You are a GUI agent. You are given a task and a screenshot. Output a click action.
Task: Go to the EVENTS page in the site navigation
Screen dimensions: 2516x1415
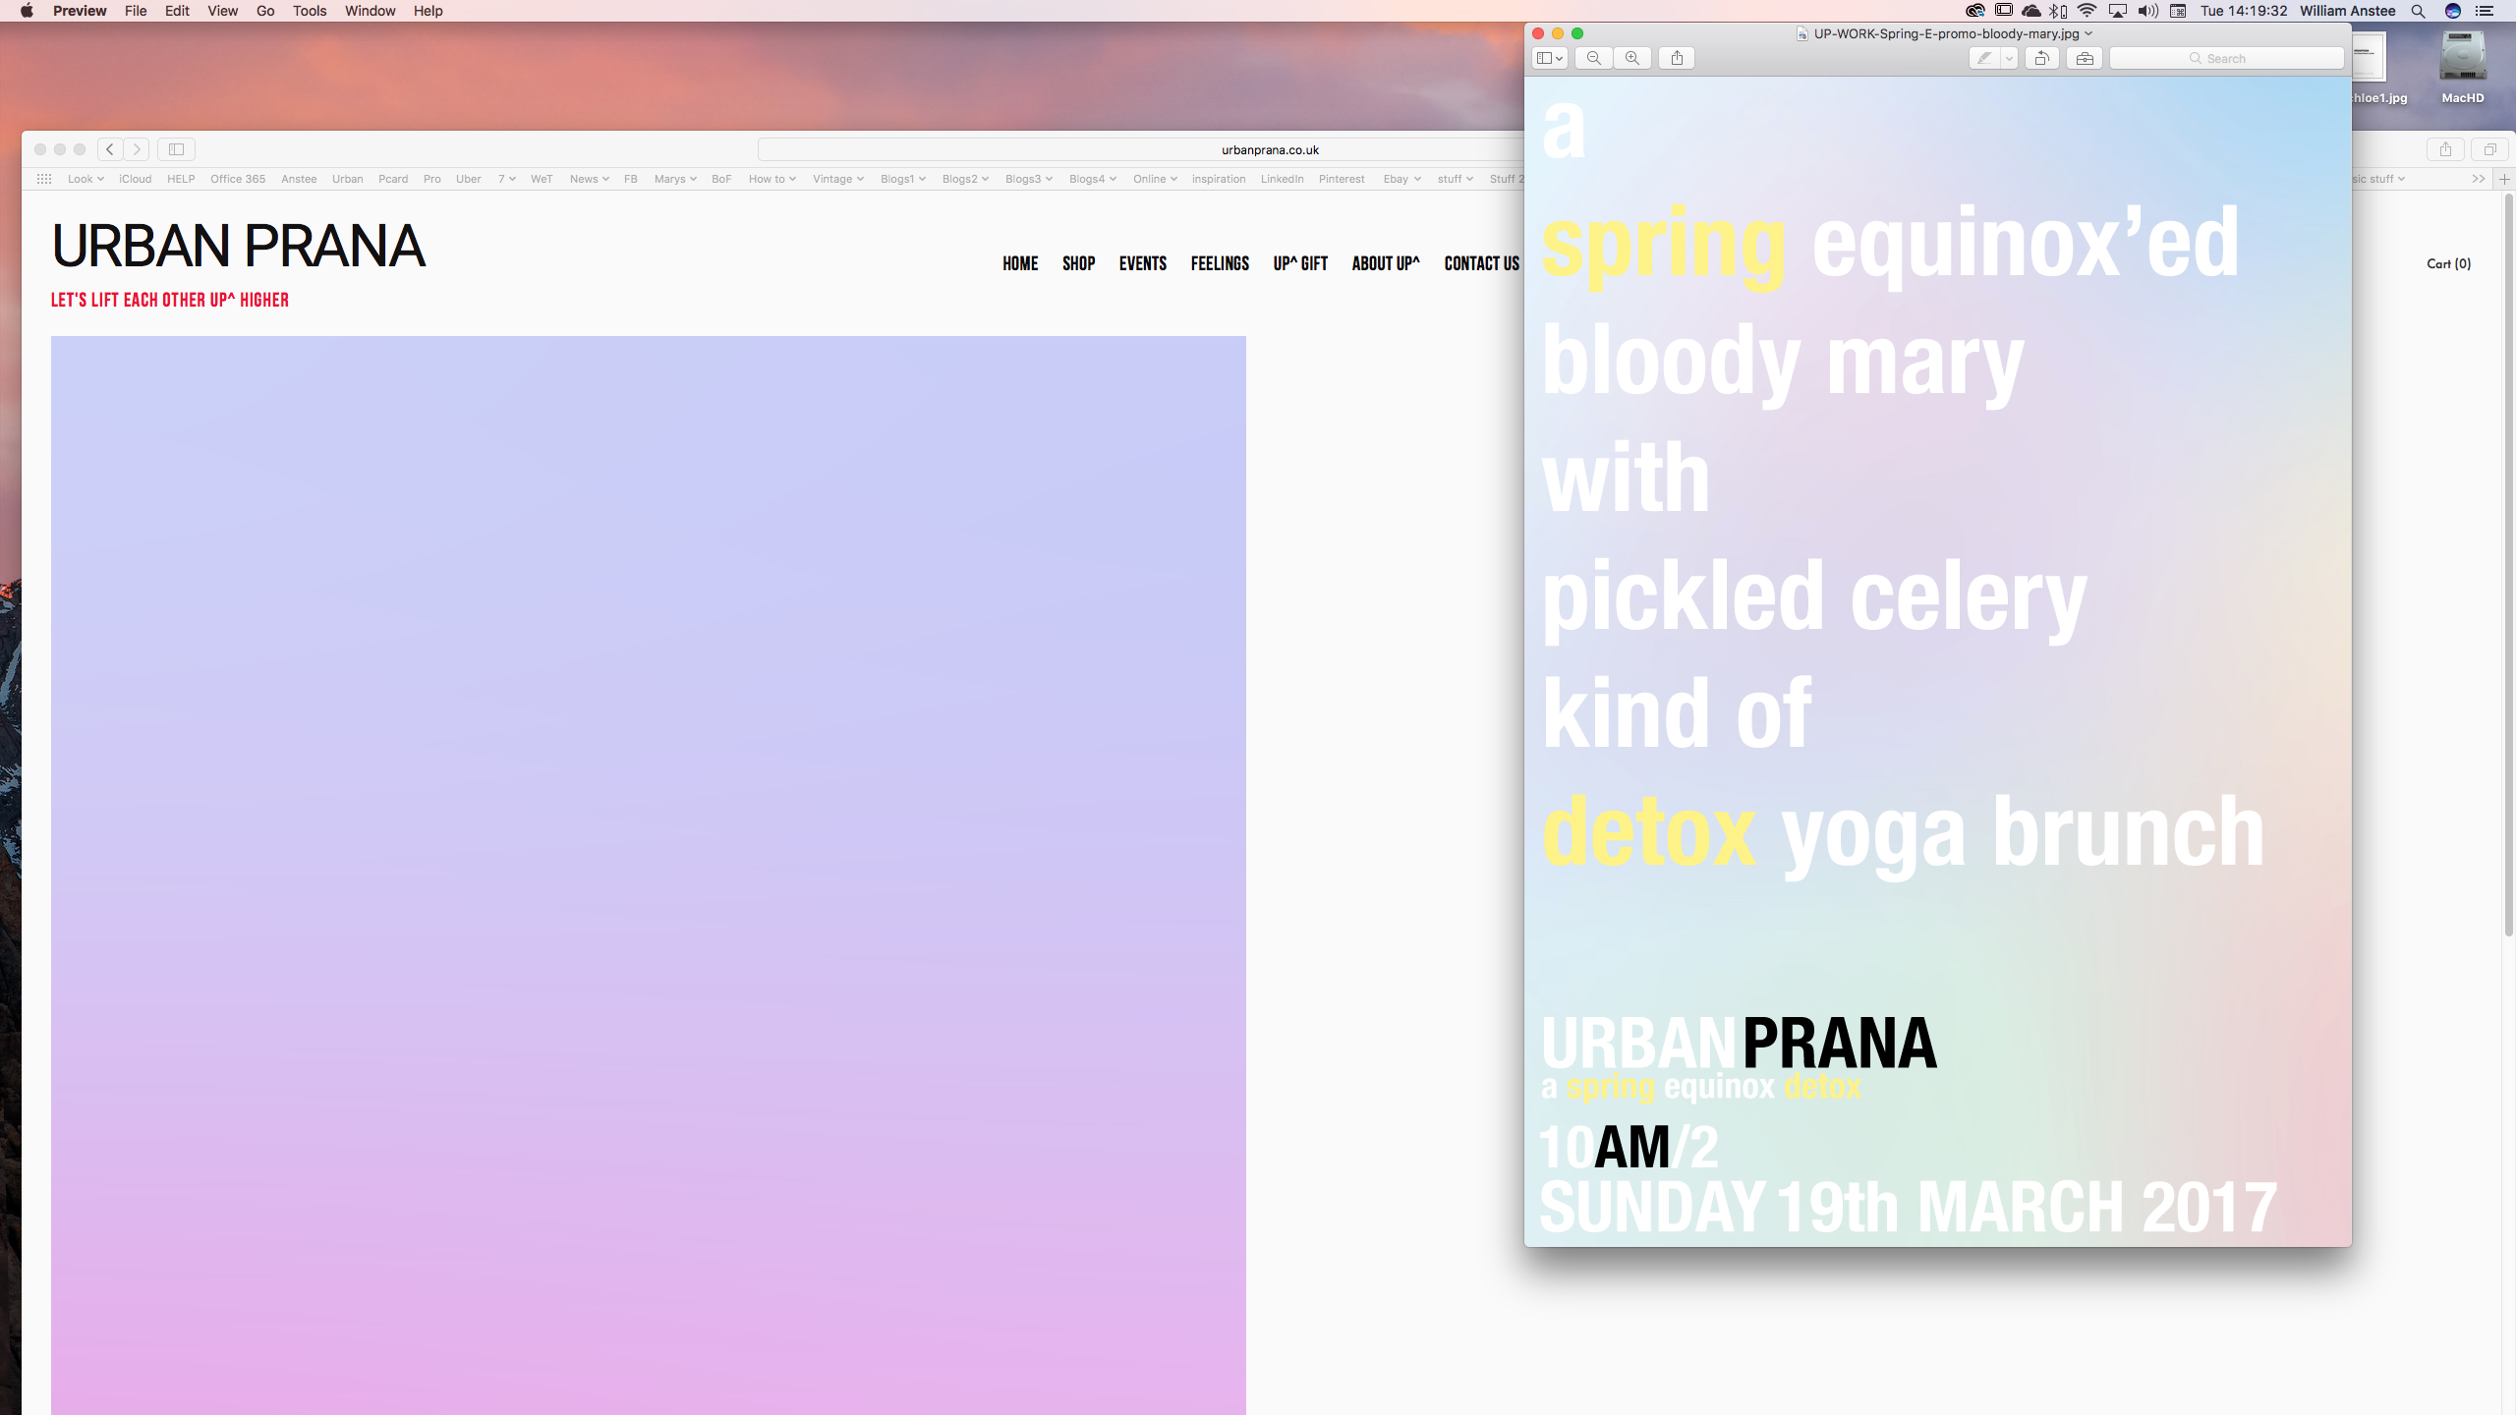pos(1142,263)
